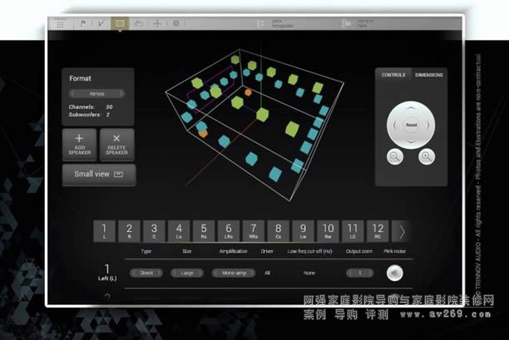This screenshot has height=340, width=509.
Task: Zoom out with the left magnifier button
Action: coord(396,156)
